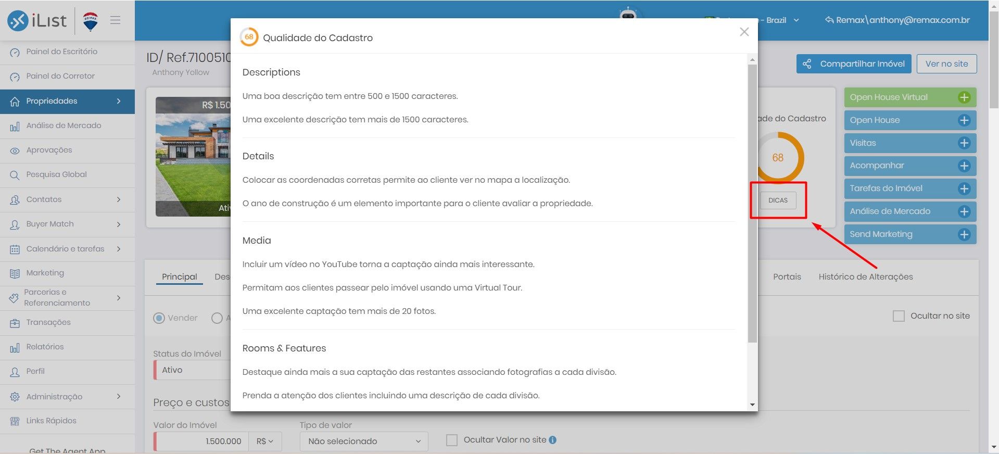This screenshot has height=454, width=999.
Task: Click the user account email link
Action: 897,20
